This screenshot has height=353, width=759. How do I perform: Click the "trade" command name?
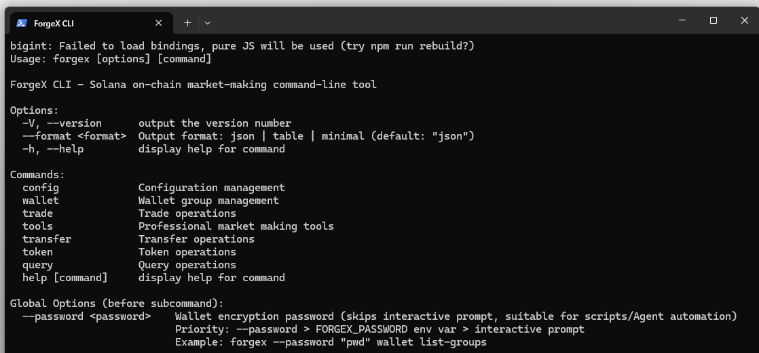pyautogui.click(x=37, y=213)
